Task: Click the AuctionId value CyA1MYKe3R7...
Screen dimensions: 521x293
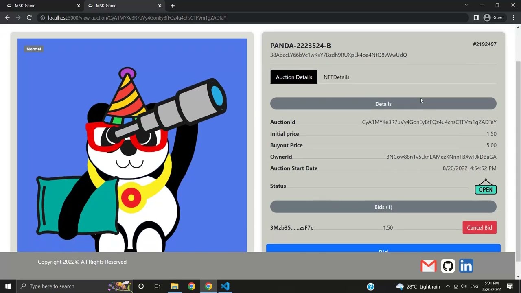Action: (x=429, y=122)
